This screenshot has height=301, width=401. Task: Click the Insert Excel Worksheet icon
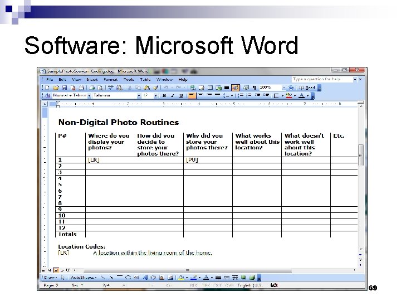pyautogui.click(x=218, y=88)
